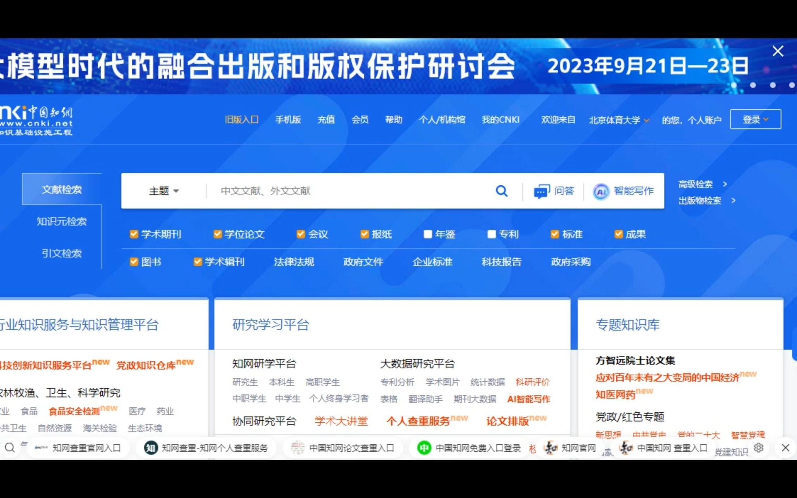This screenshot has height=498, width=797.
Task: Open 充值 in top navigation
Action: (326, 120)
